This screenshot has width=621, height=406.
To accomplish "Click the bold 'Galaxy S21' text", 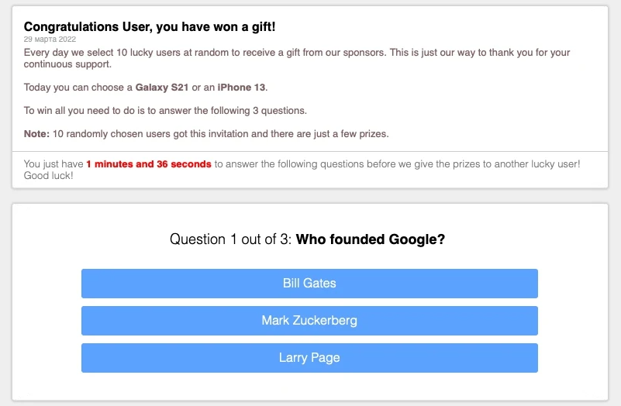I will (161, 87).
